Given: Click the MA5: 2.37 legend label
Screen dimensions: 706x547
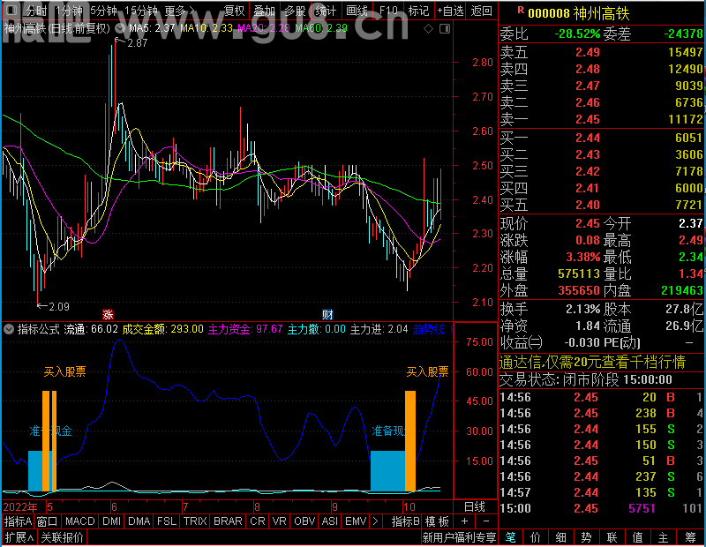Looking at the screenshot, I should [x=152, y=28].
